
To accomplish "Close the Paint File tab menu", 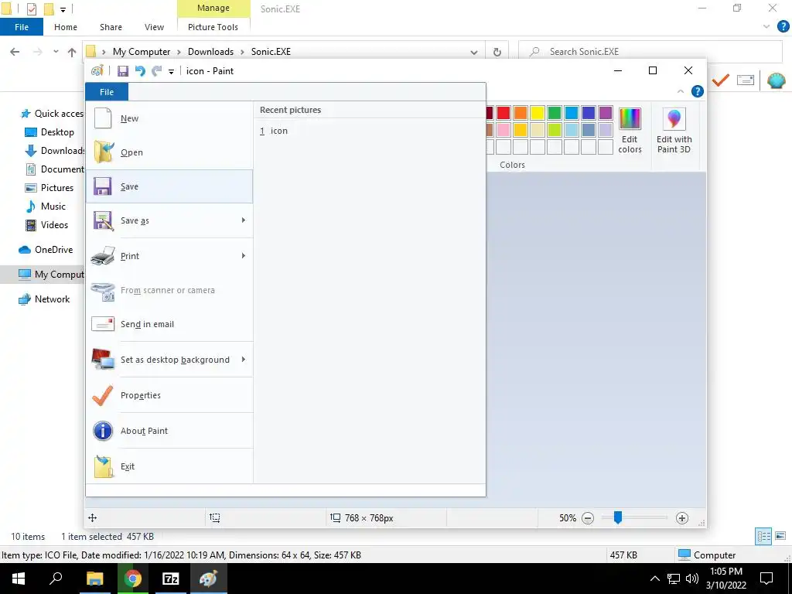I will (107, 92).
